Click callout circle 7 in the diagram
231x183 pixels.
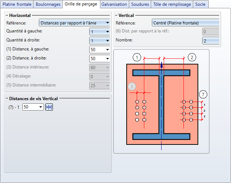(x=203, y=95)
